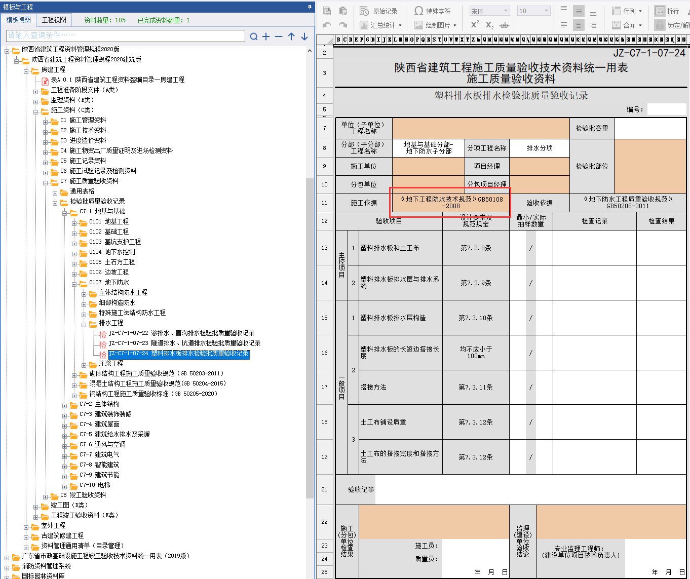The image size is (690, 579).
Task: Collapse the 房建工程 tree node
Action: tap(26, 71)
